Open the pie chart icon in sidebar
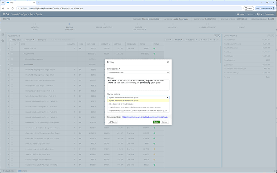The width and height of the screenshot is (277, 173). tap(3, 40)
